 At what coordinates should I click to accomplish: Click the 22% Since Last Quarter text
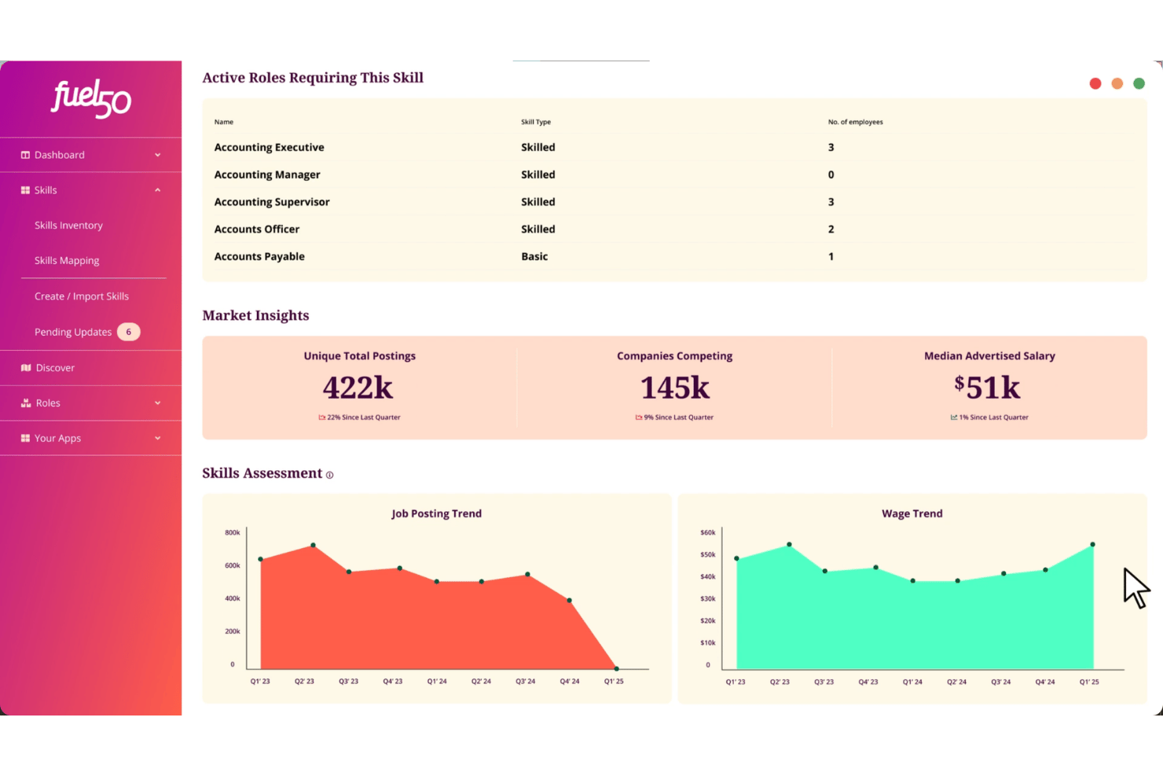tap(364, 417)
